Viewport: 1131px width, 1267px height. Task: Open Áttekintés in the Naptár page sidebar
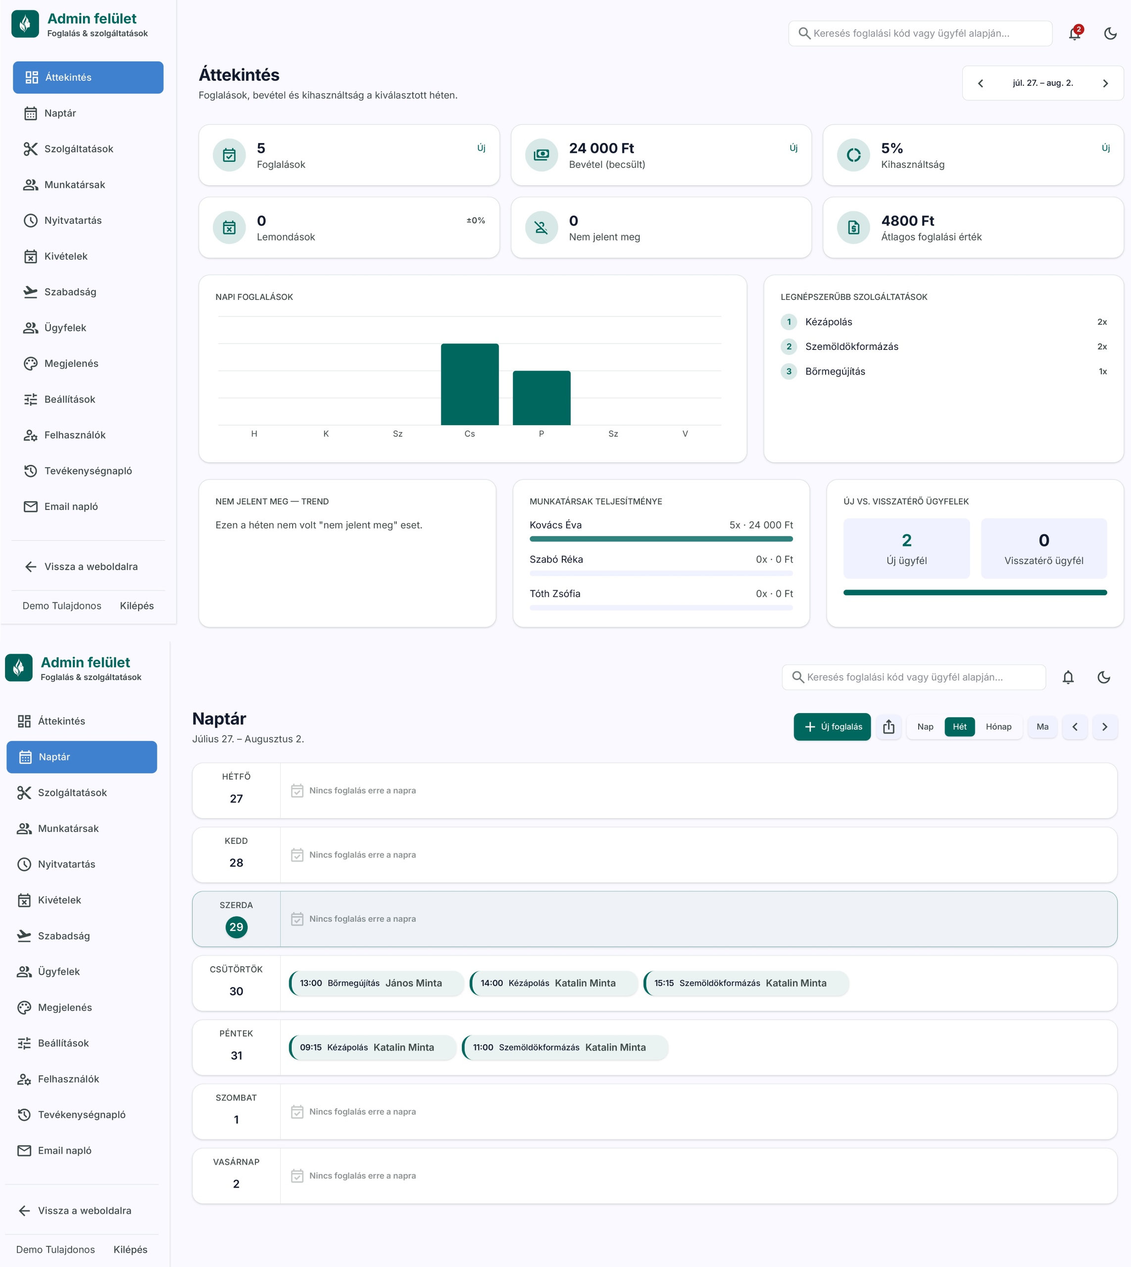(82, 722)
